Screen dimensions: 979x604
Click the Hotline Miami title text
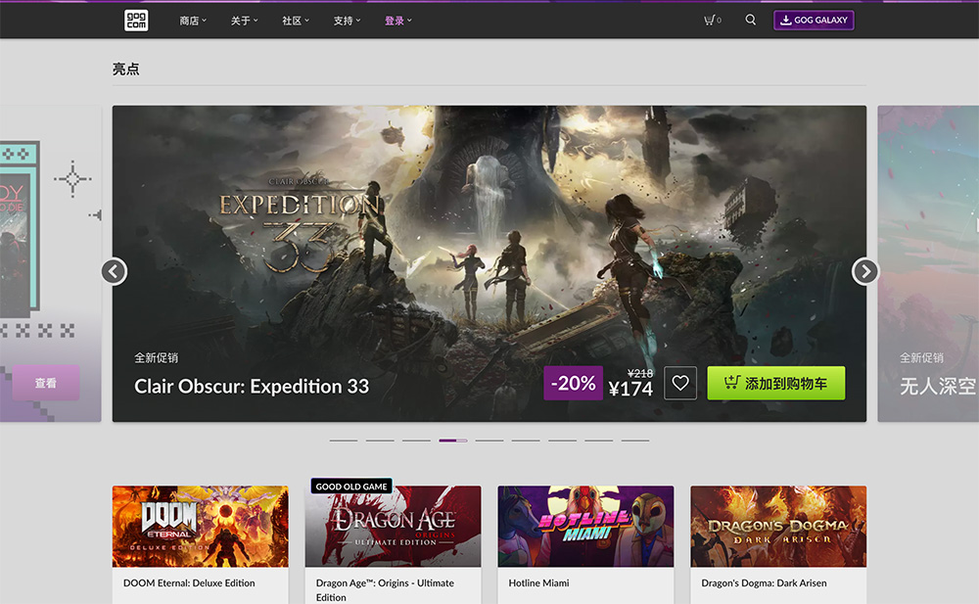538,582
